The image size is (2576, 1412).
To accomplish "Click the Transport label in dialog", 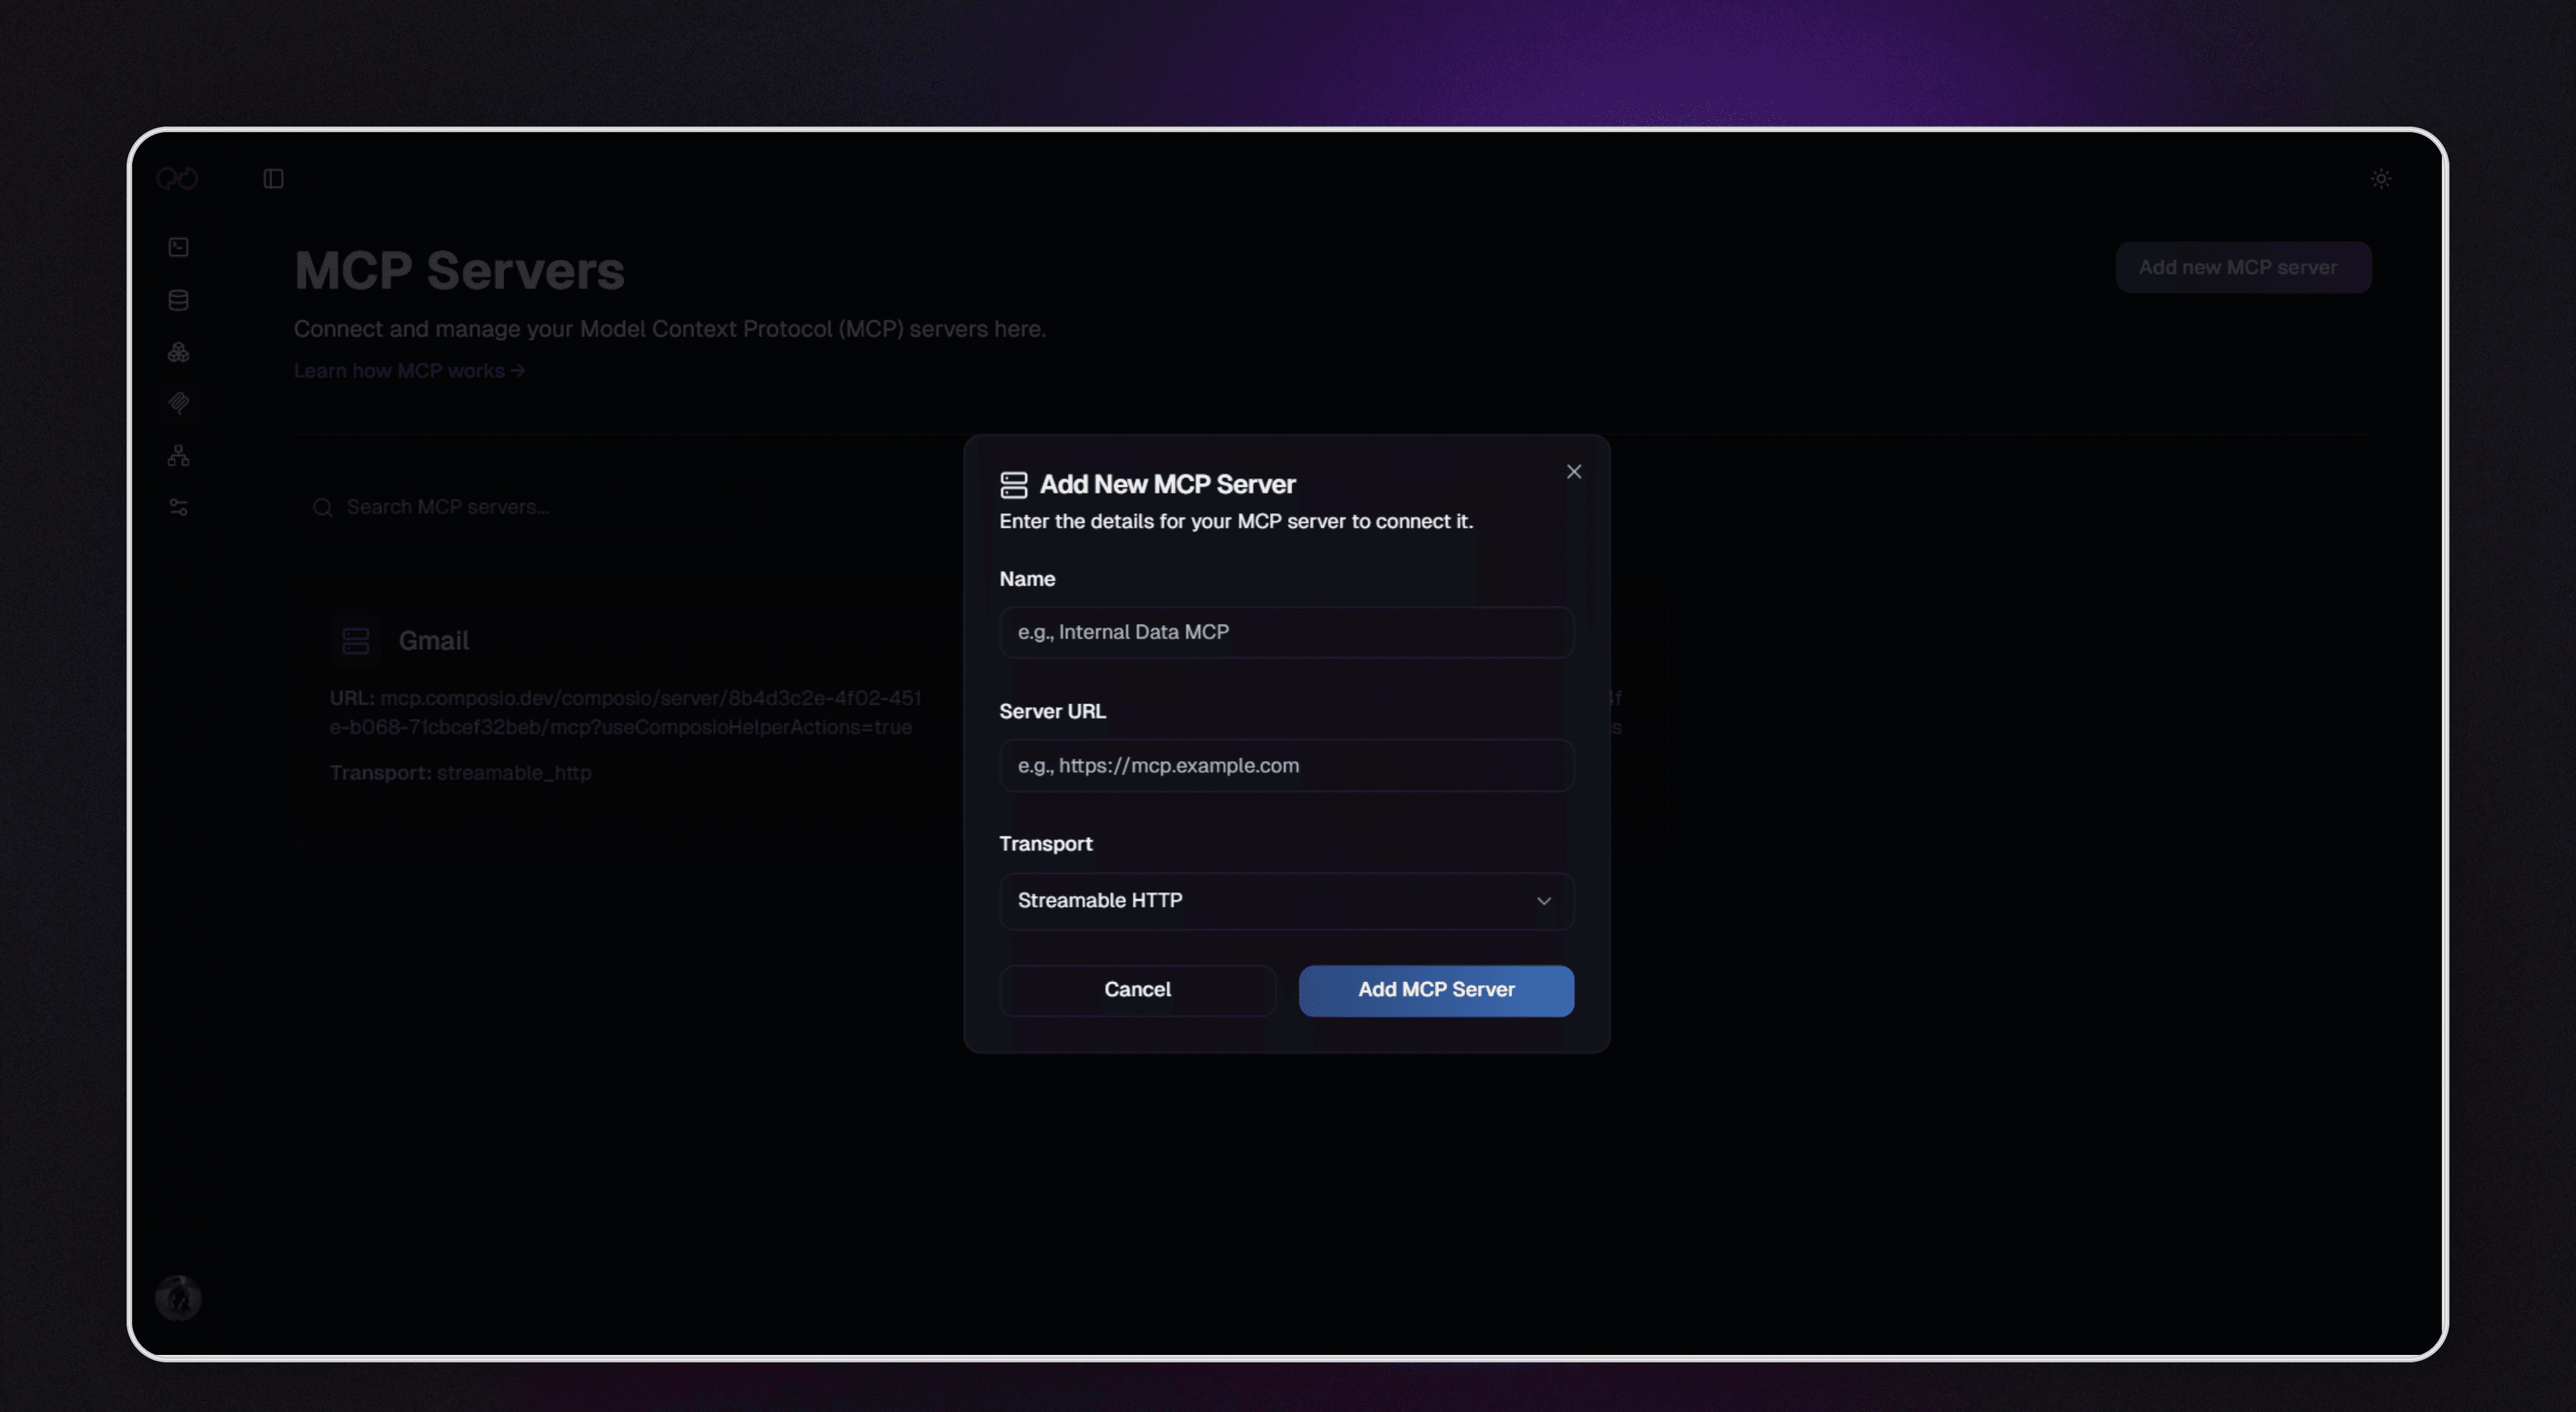I will pyautogui.click(x=1045, y=844).
